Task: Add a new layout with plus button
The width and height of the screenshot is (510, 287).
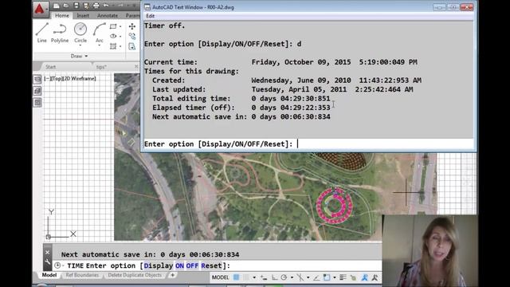Action: coord(172,275)
